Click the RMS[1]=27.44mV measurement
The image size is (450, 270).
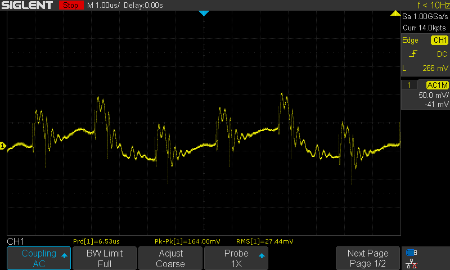(x=264, y=241)
